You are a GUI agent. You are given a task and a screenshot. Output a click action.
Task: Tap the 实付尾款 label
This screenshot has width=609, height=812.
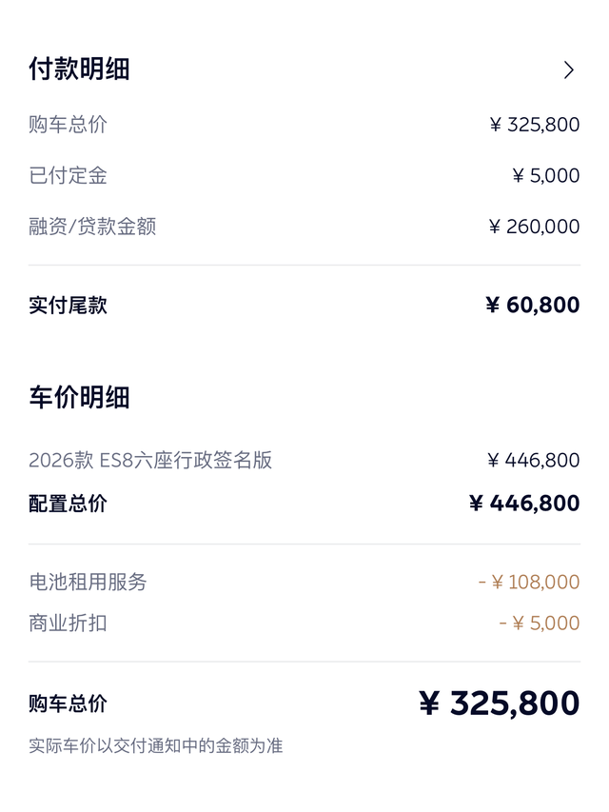(68, 306)
